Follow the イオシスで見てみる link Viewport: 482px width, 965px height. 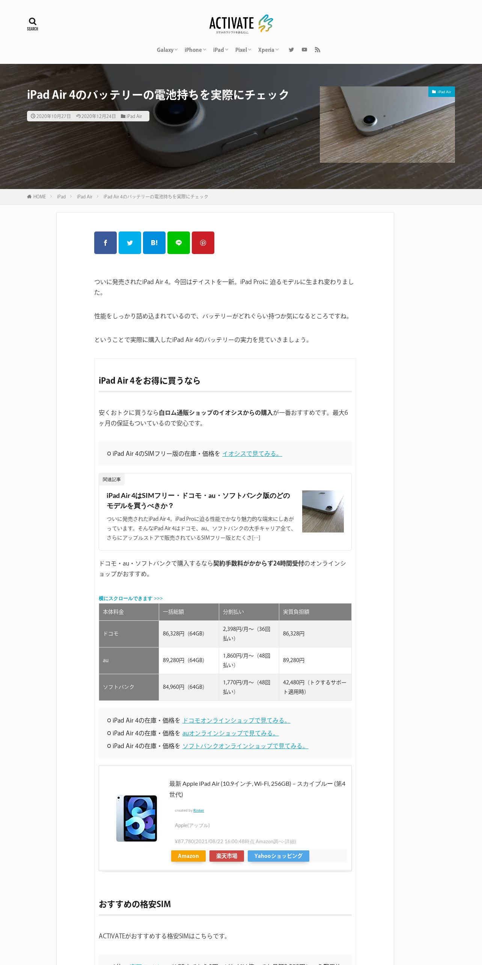click(252, 454)
